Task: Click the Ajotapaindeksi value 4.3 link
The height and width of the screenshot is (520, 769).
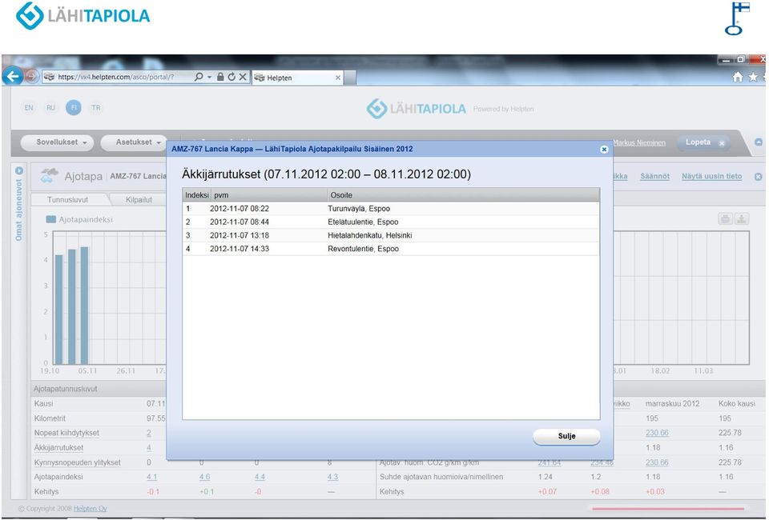Action: 332,477
